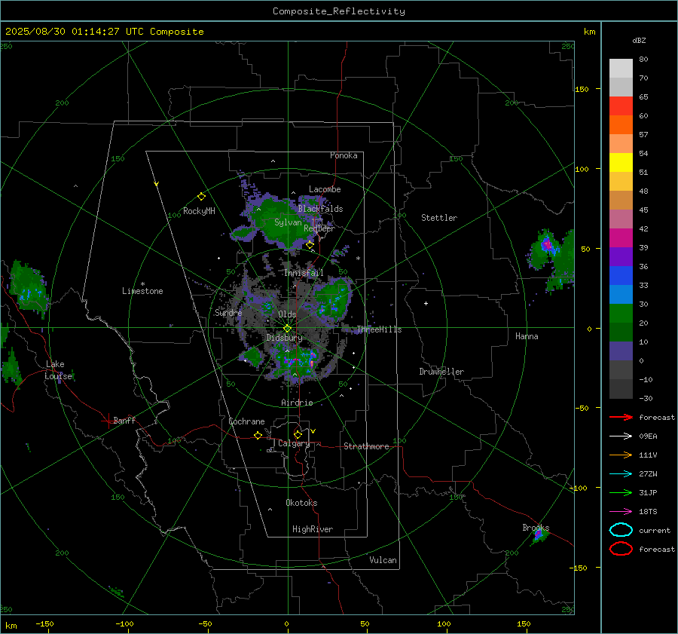
Task: Click the magenta 18TS arrow legend icon
Action: click(x=621, y=512)
